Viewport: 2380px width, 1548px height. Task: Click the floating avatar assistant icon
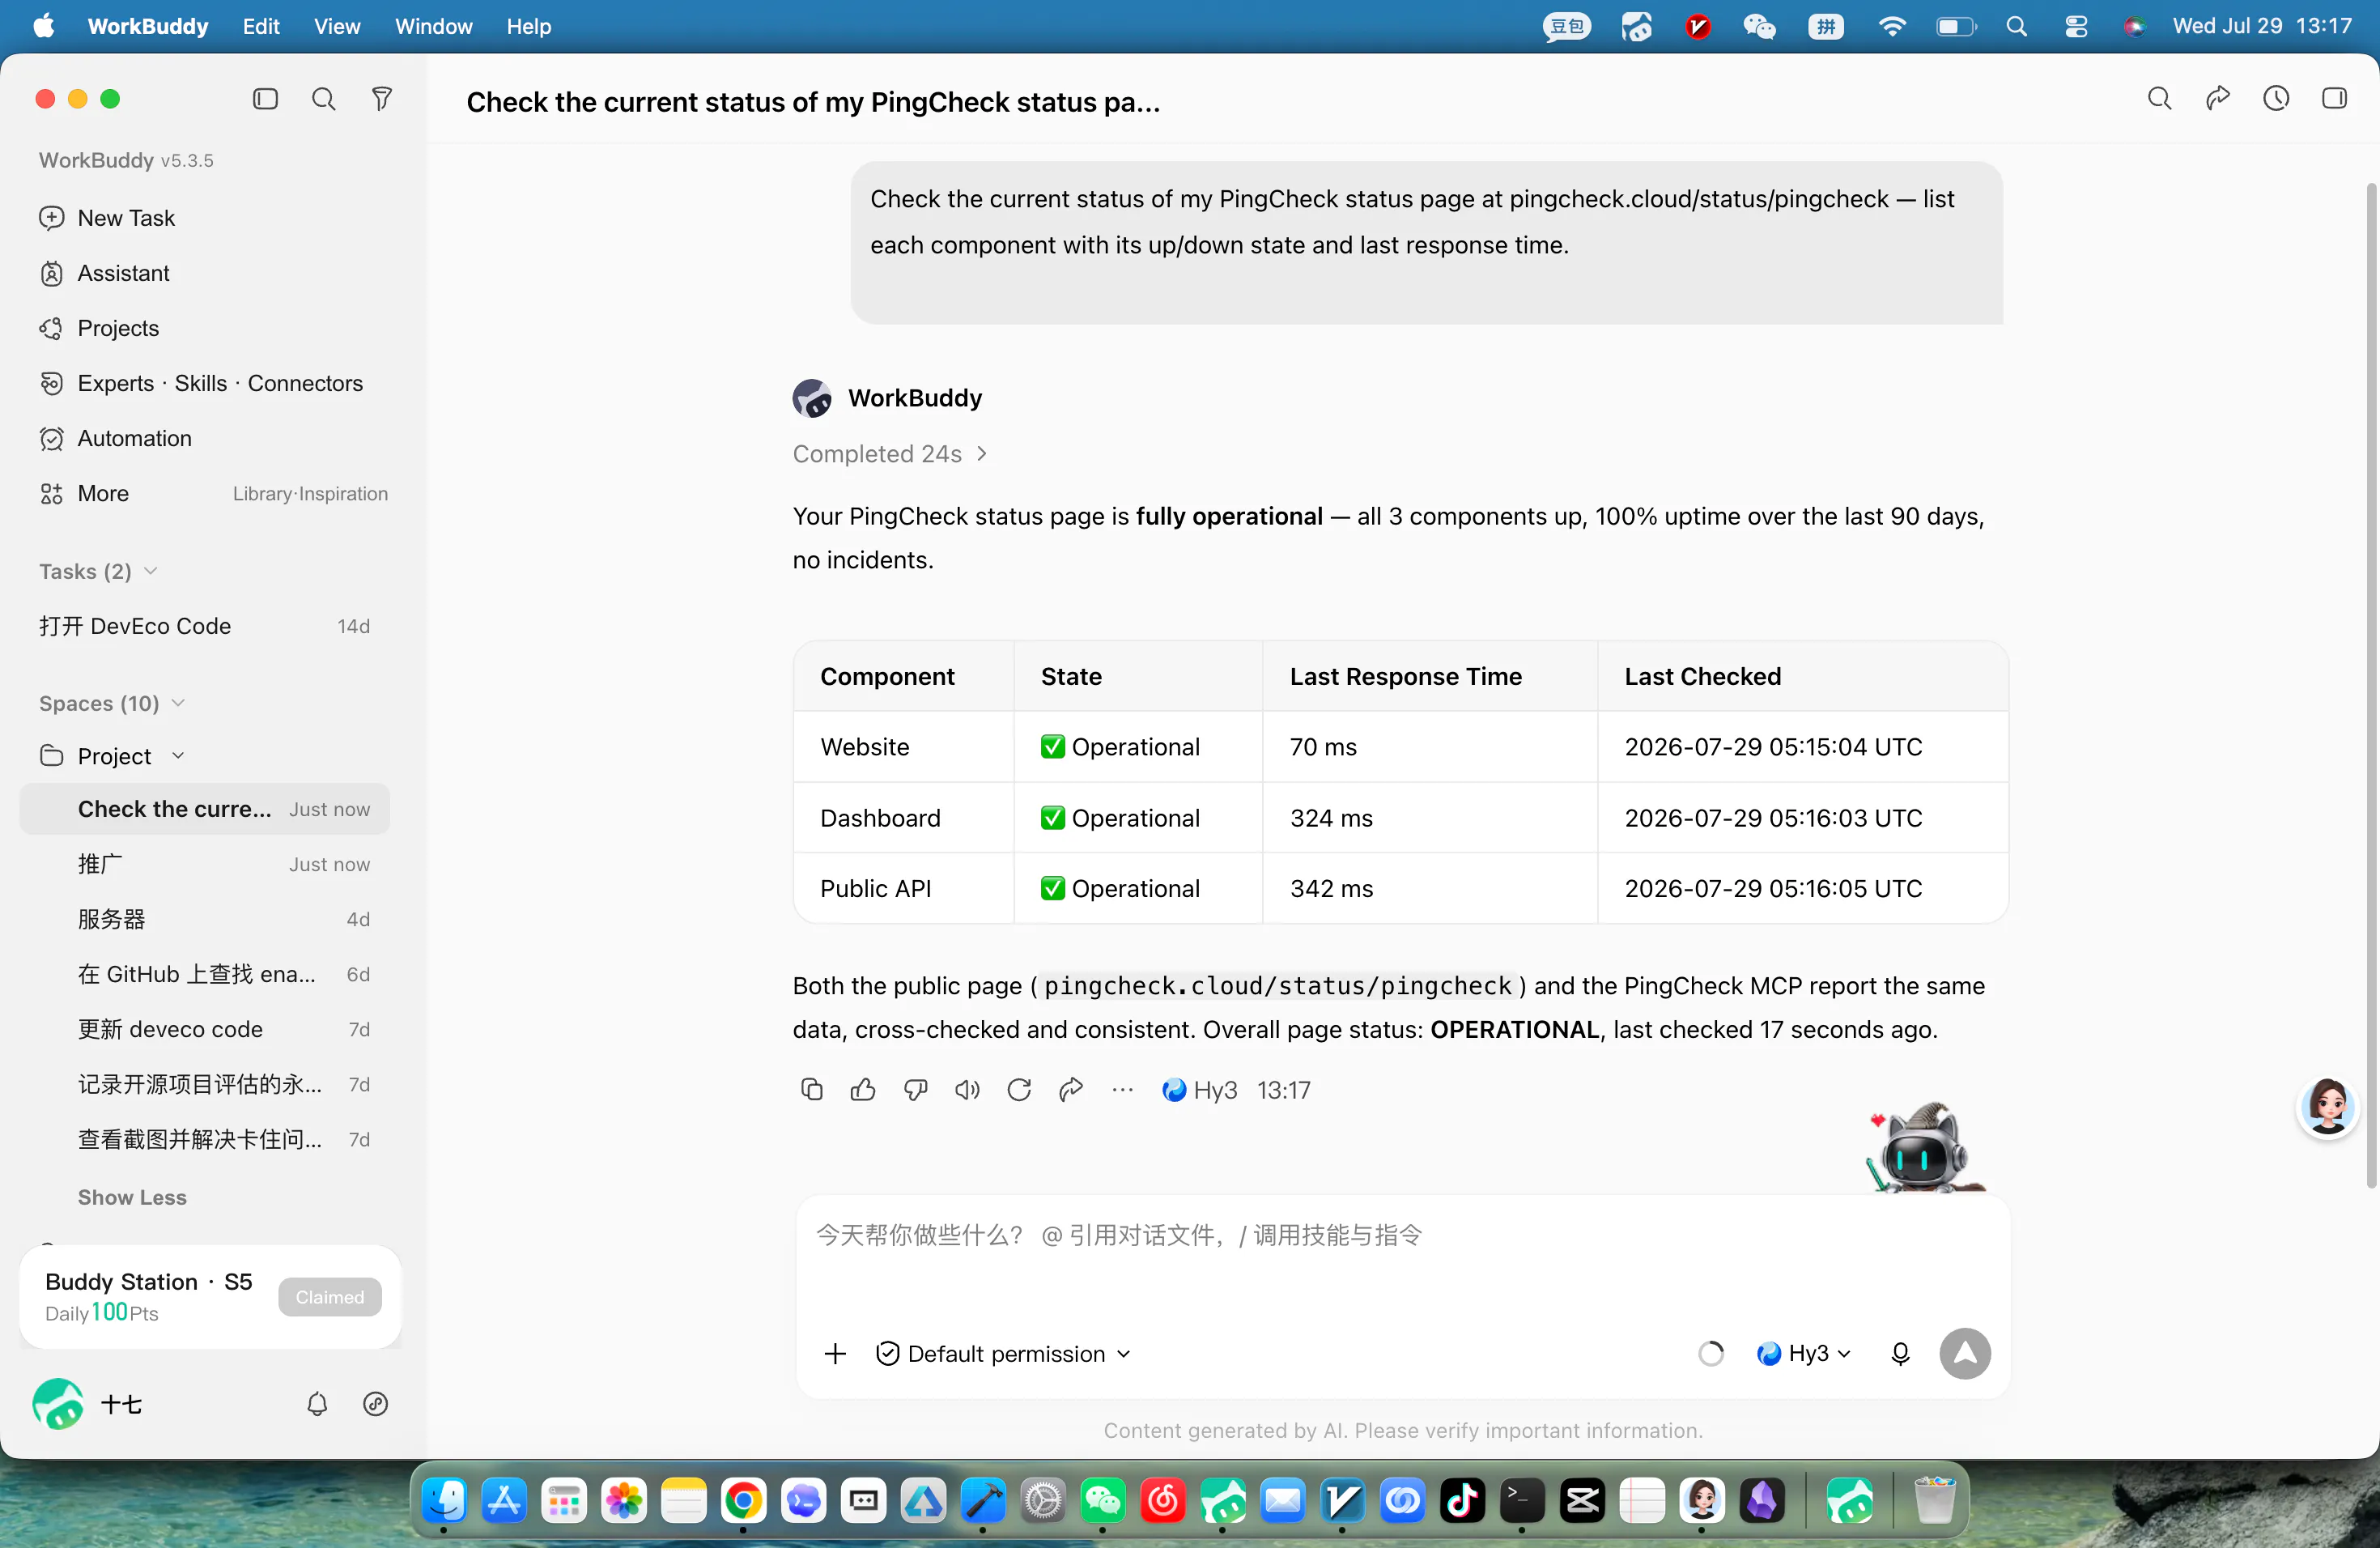tap(2328, 1107)
